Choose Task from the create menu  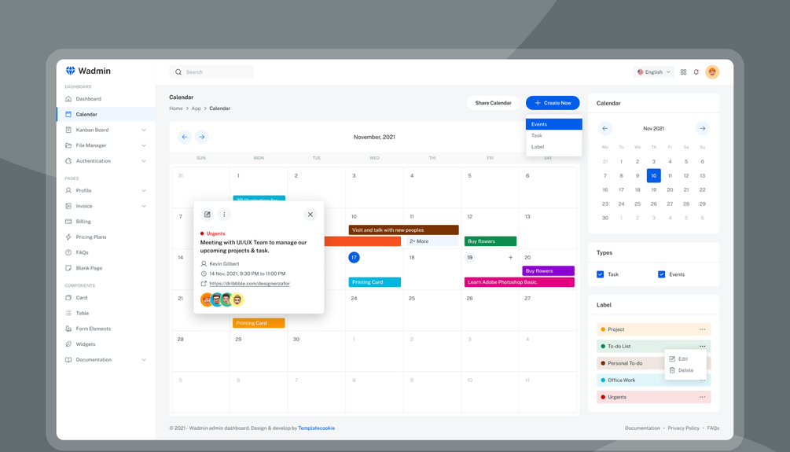[553, 135]
